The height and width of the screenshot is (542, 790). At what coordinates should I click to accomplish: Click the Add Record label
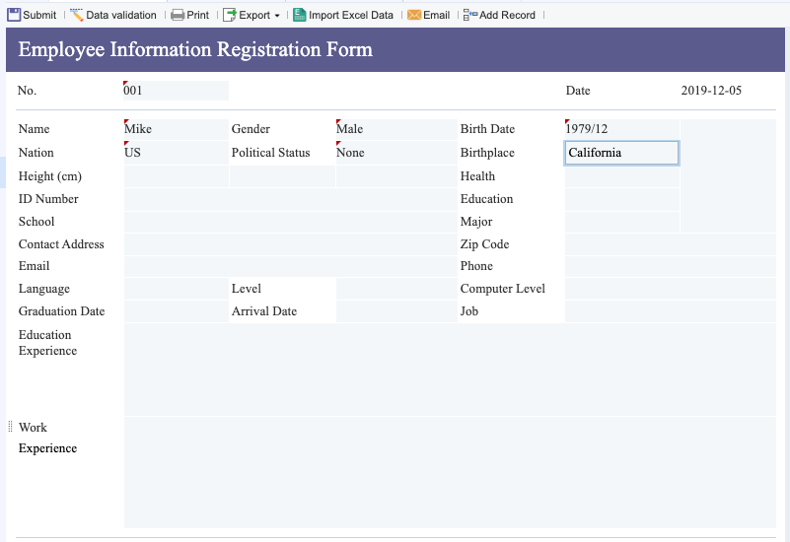507,15
